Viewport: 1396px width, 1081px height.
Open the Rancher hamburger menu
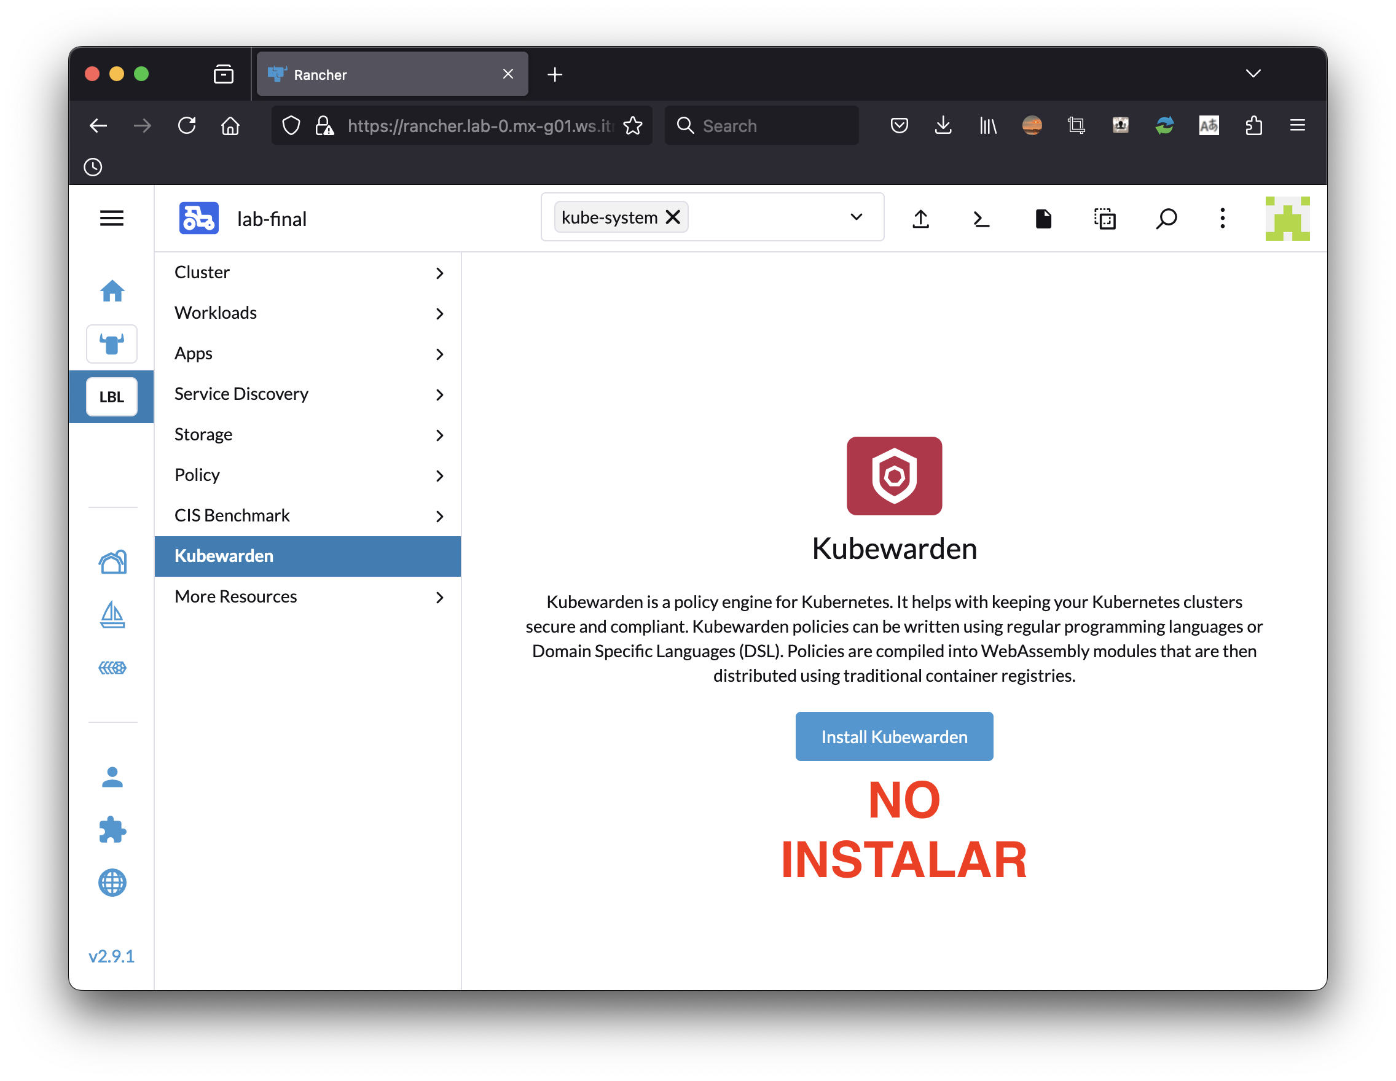tap(112, 219)
